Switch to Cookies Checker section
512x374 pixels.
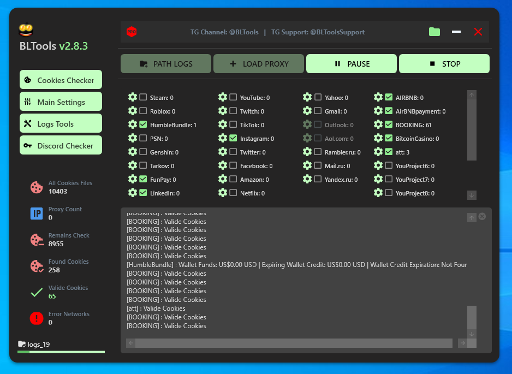point(61,80)
